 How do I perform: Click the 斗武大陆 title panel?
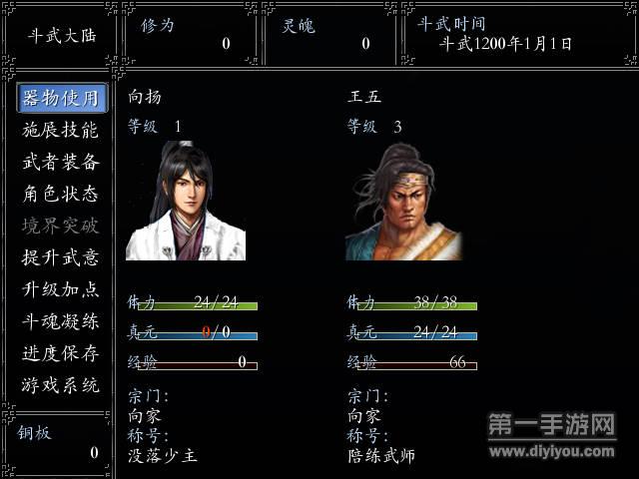61,36
